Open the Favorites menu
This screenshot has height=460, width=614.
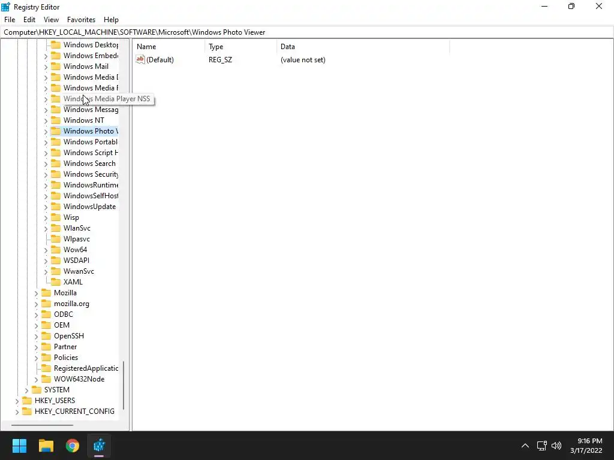coord(81,20)
